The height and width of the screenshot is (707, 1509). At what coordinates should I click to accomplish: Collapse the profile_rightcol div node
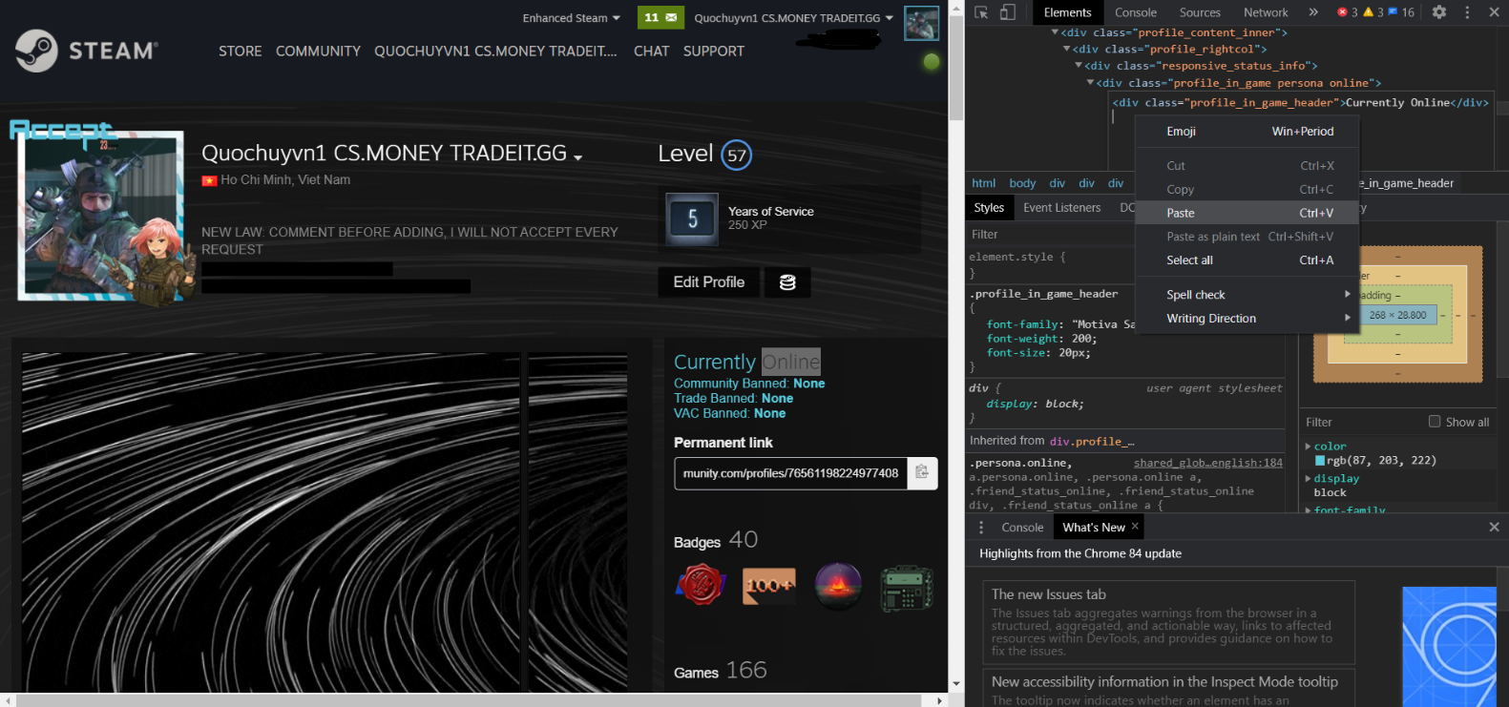pyautogui.click(x=1067, y=49)
